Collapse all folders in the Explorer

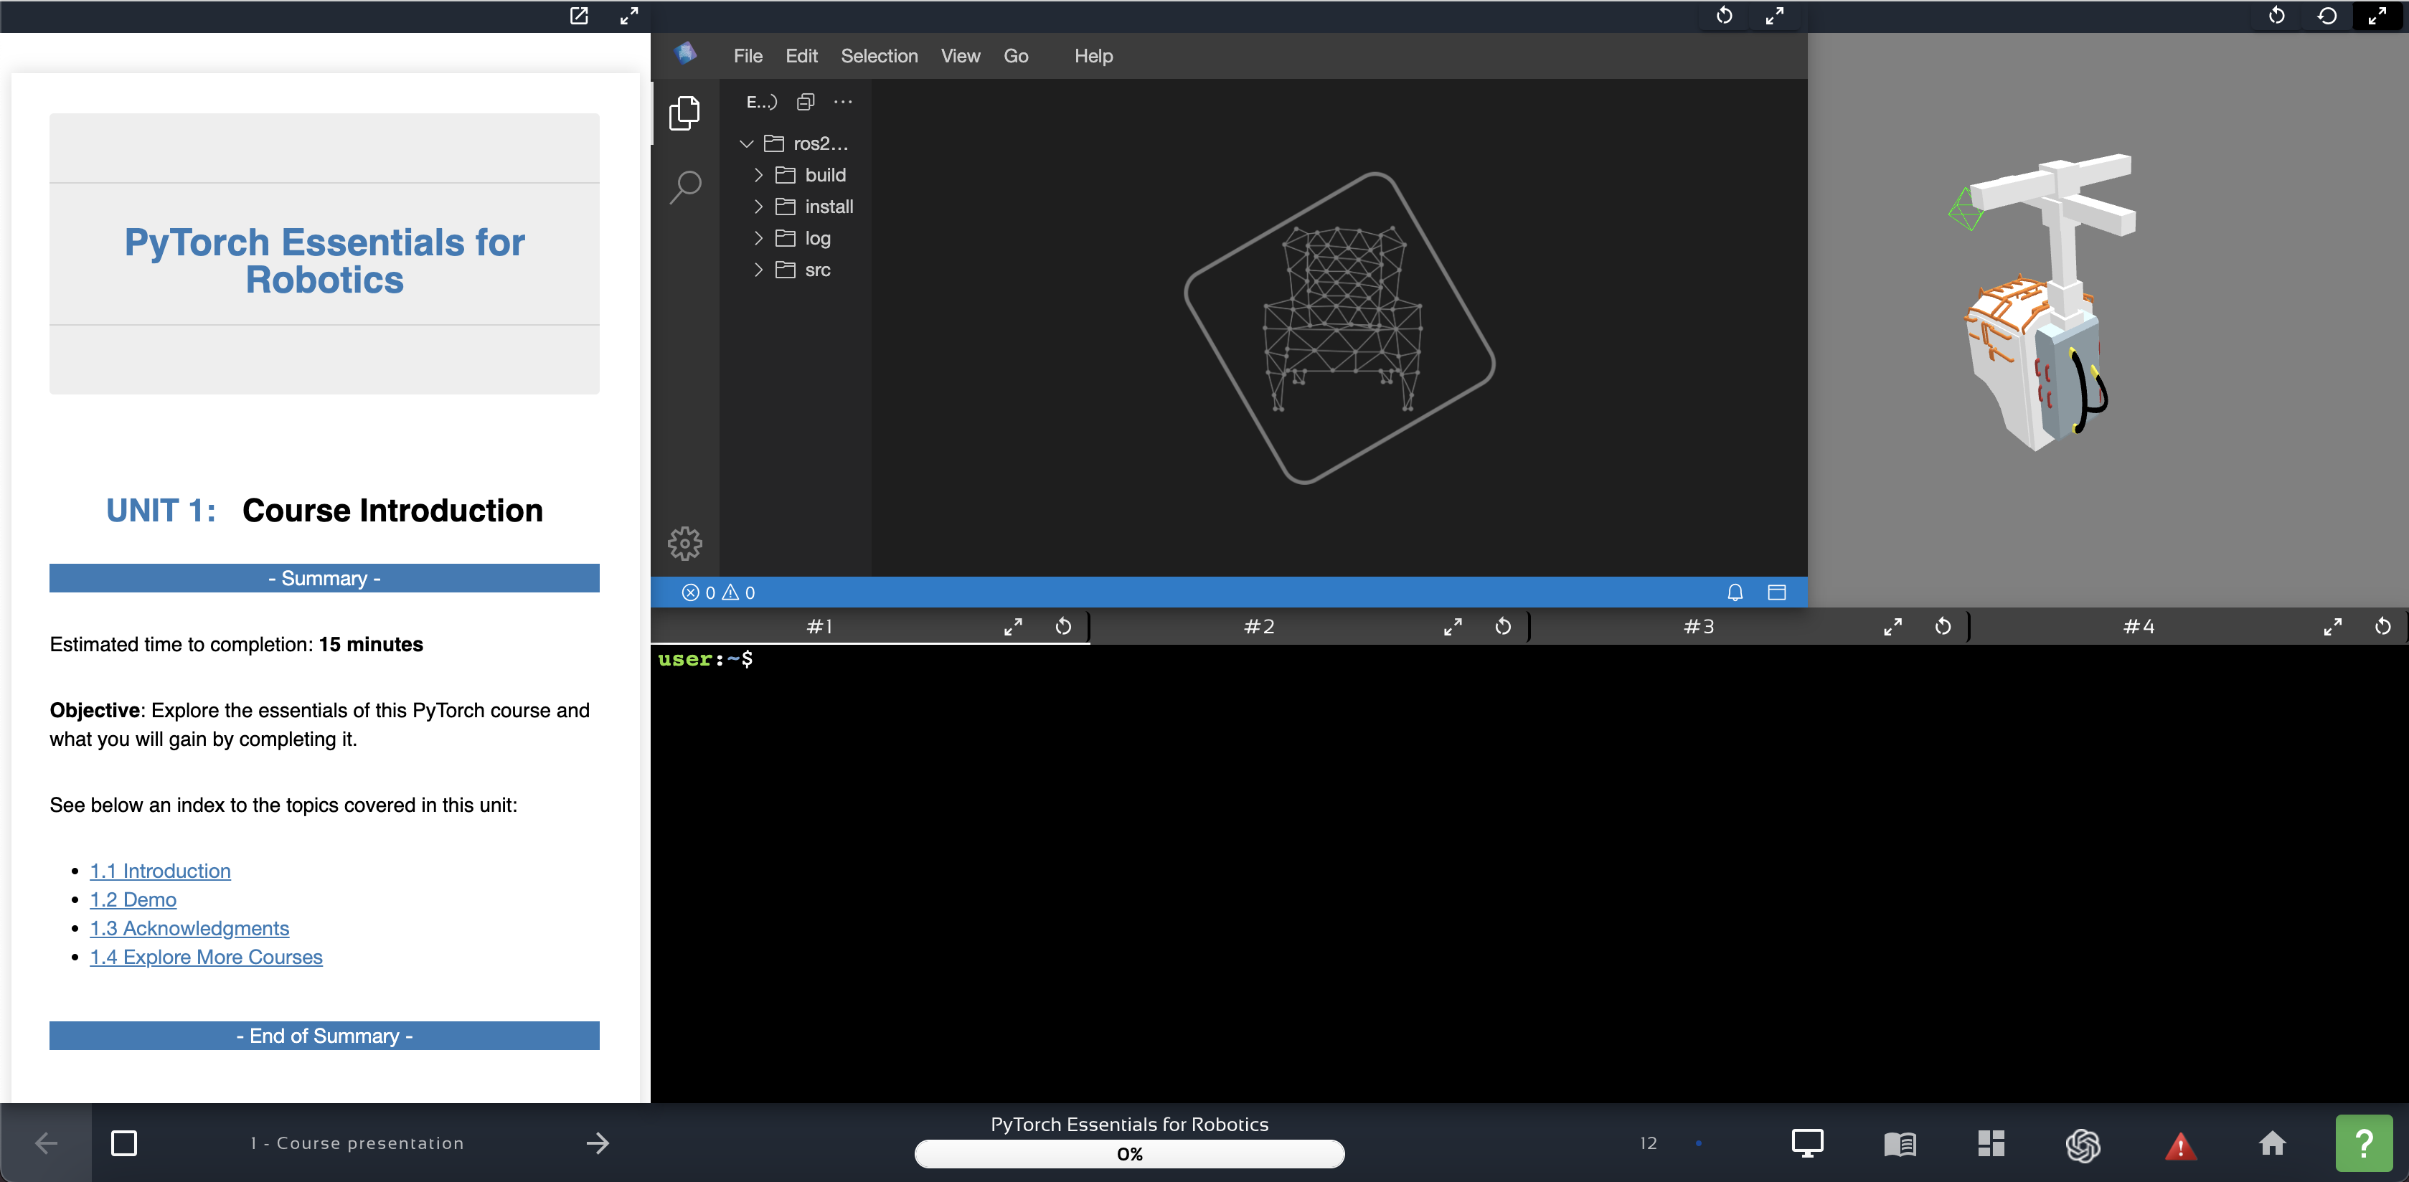pyautogui.click(x=805, y=102)
